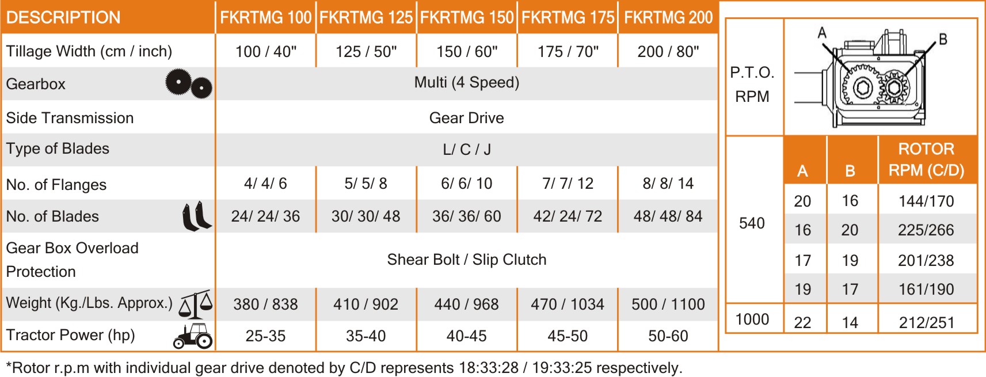Click the weighing scale icon

click(x=196, y=304)
